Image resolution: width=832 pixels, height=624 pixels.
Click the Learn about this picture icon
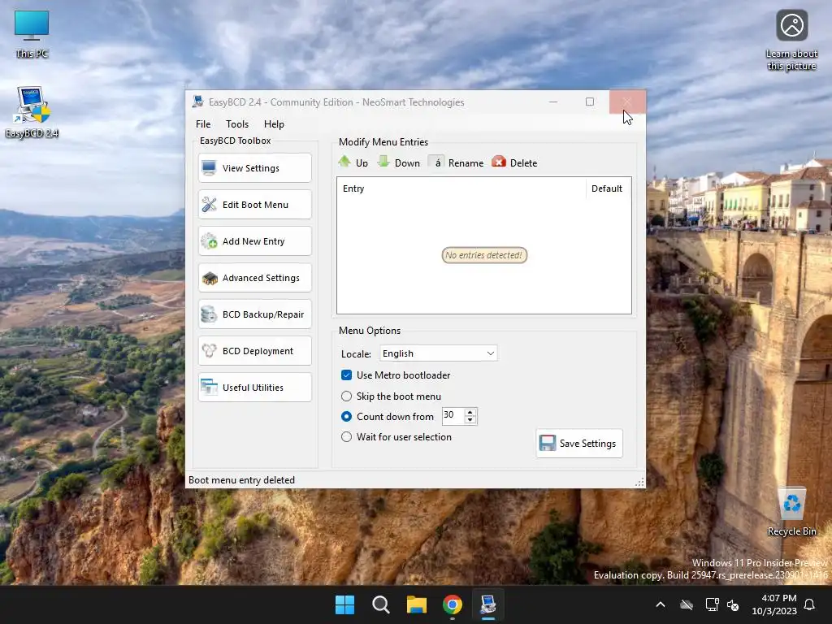tap(791, 41)
